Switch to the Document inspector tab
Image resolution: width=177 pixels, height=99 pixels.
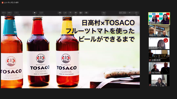(x=136, y=13)
